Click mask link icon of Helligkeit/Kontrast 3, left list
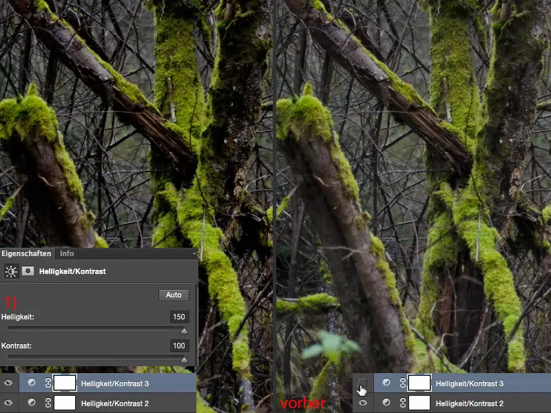Image resolution: width=551 pixels, height=413 pixels. coord(48,383)
